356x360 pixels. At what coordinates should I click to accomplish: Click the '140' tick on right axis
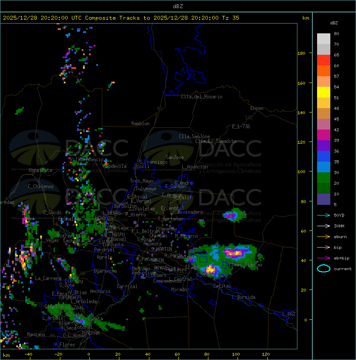pyautogui.click(x=301, y=112)
